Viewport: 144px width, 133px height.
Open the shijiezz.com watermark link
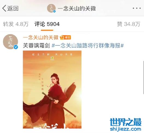[126, 129]
